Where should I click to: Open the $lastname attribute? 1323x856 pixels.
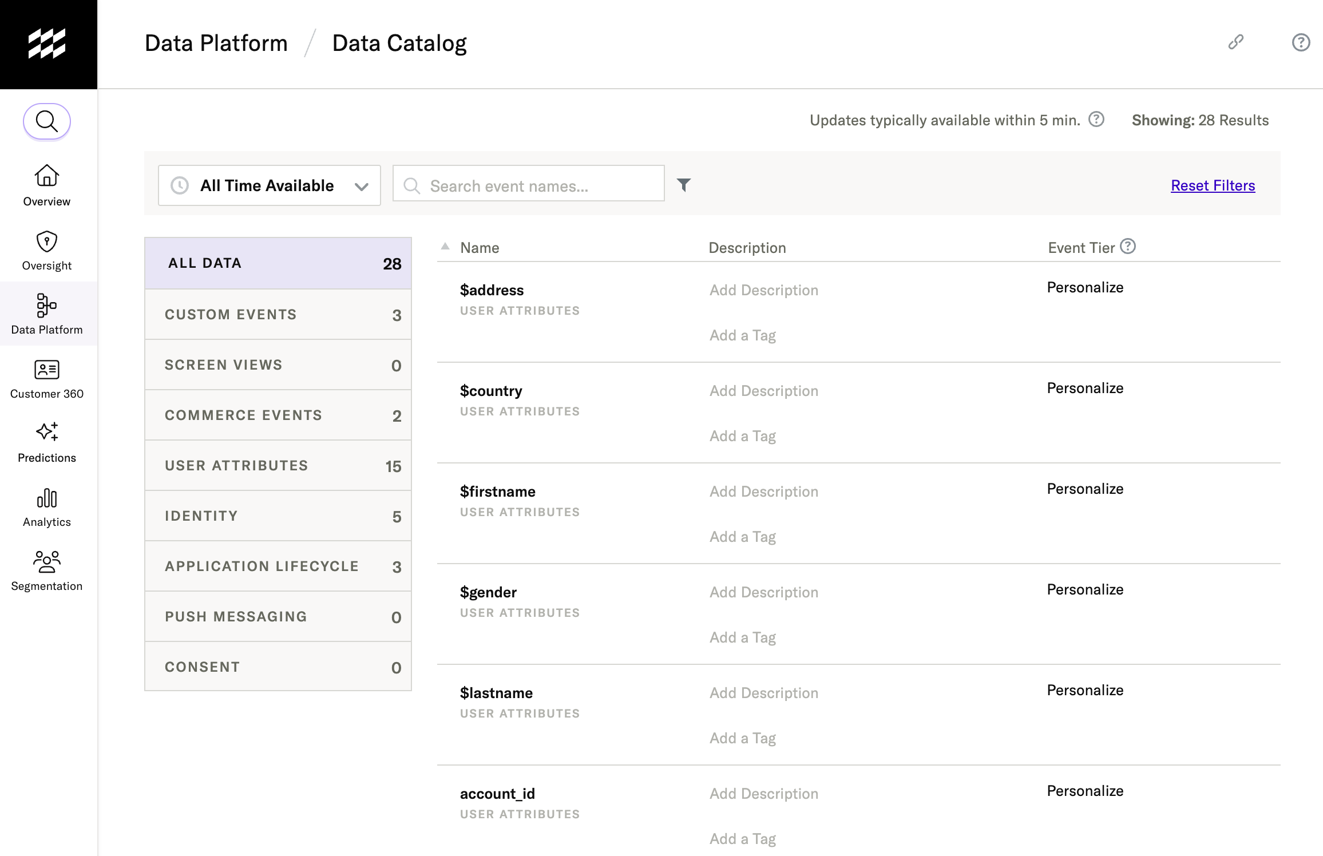click(496, 693)
